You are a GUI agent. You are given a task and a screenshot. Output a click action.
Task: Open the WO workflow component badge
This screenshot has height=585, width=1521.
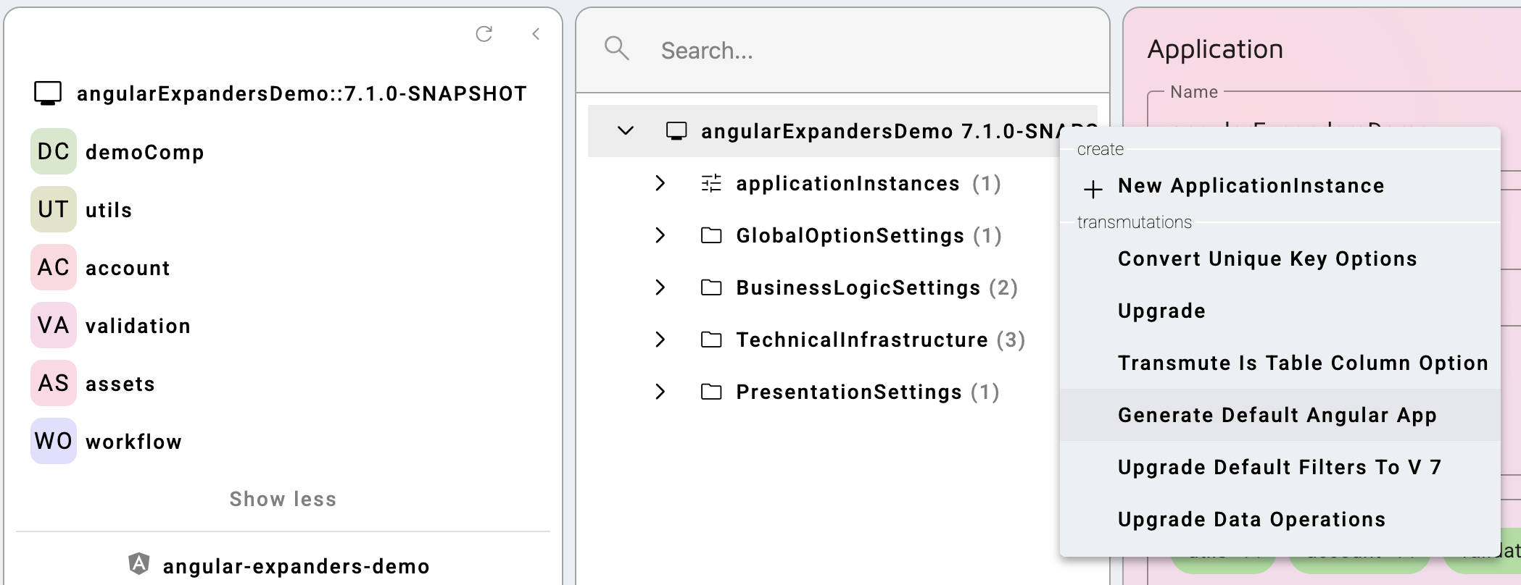point(54,441)
